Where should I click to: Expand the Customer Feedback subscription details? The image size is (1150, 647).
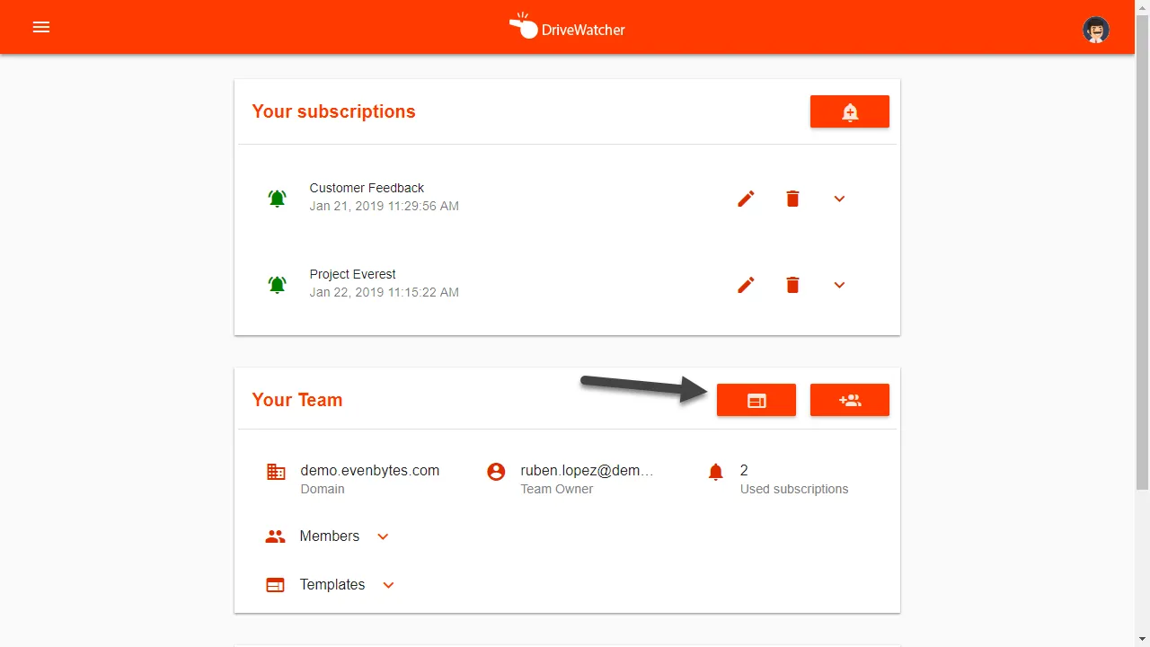839,199
